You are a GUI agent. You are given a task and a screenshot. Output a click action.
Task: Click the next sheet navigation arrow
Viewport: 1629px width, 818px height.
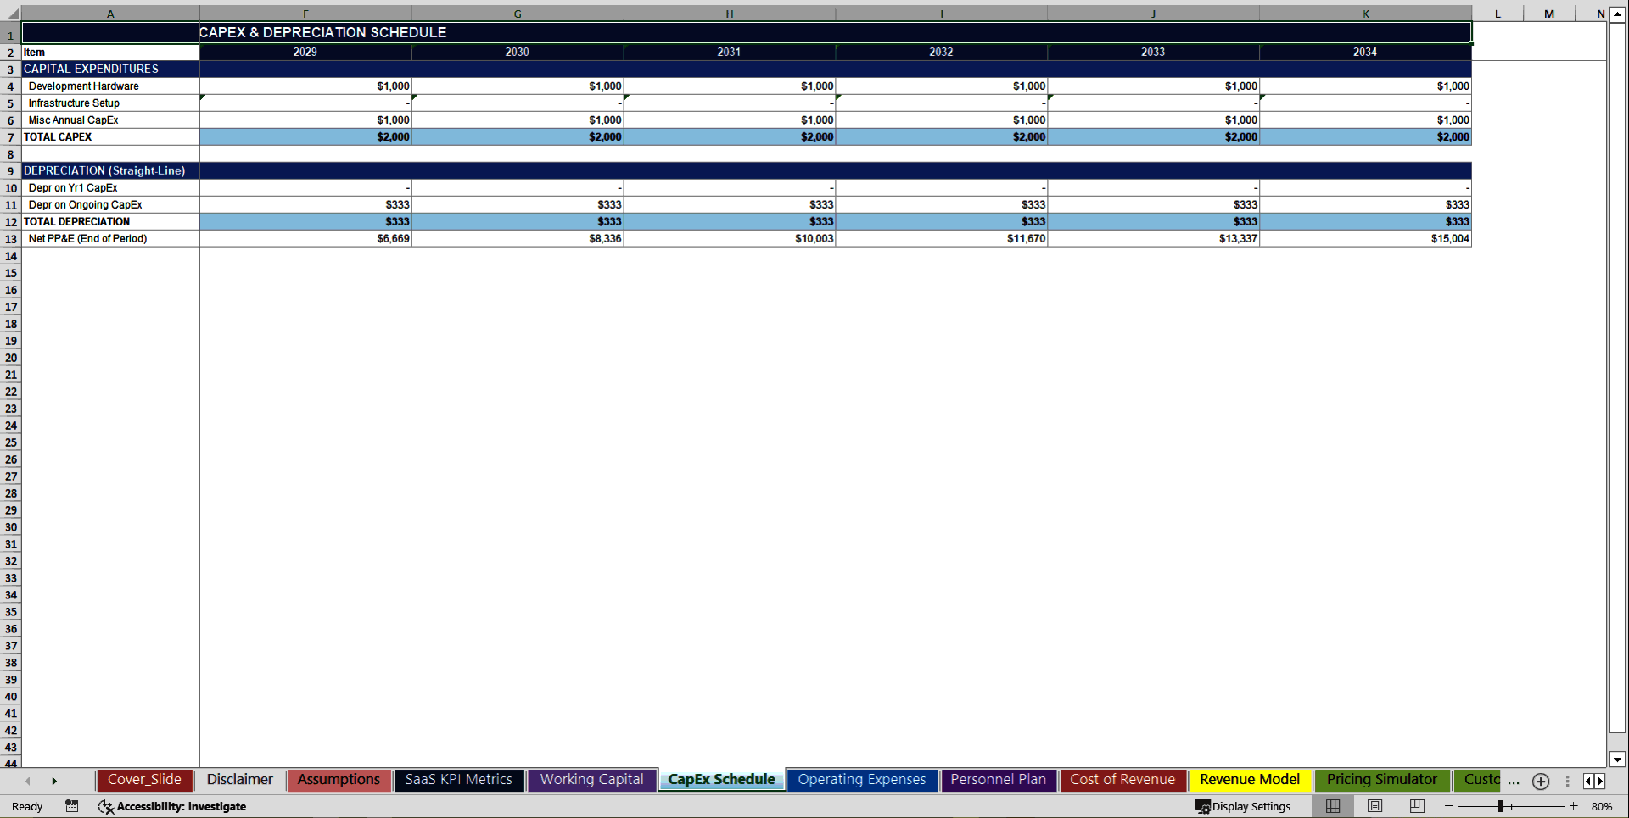coord(54,781)
